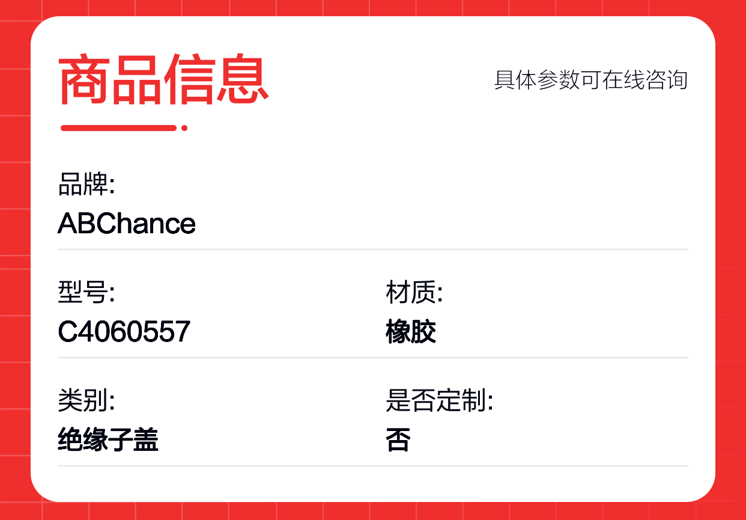Click the 是否定制: label
Viewport: 746px width, 520px height.
click(440, 401)
